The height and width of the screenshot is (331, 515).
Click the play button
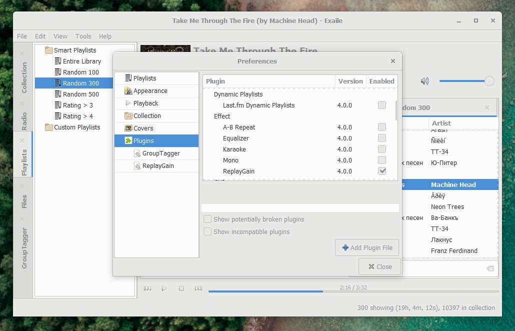point(164,288)
